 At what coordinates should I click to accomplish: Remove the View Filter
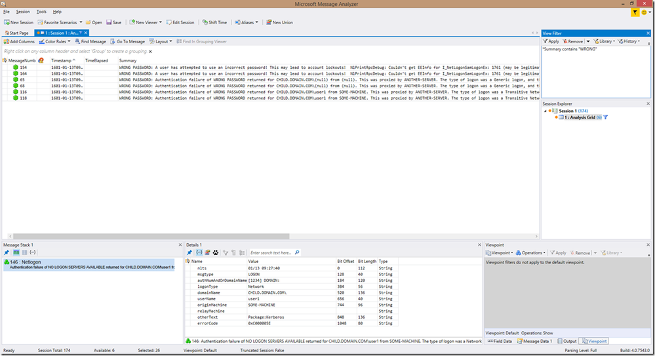tap(572, 41)
